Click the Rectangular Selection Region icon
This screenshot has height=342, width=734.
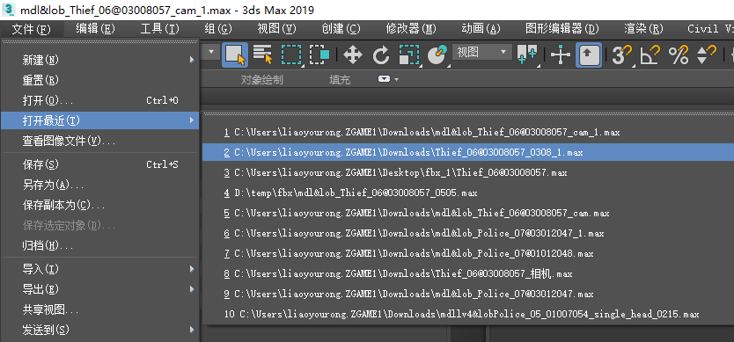point(291,55)
